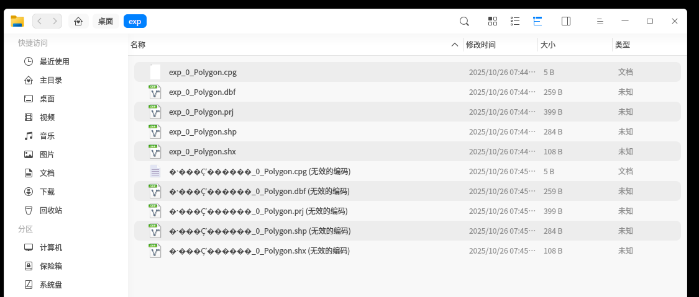
Task: Open the 桌面 breadcrumb
Action: [x=106, y=21]
